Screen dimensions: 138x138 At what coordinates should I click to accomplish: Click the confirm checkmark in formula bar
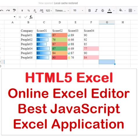click(x=26, y=17)
